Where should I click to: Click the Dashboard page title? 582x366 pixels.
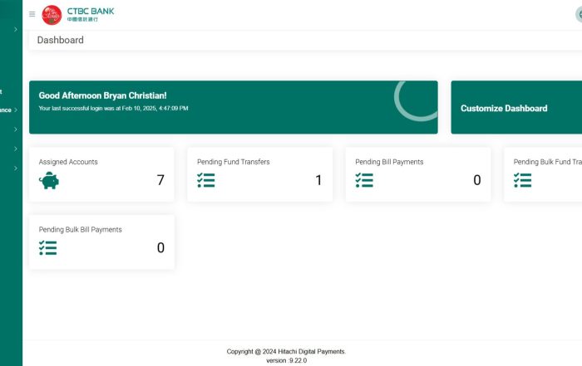(x=60, y=40)
